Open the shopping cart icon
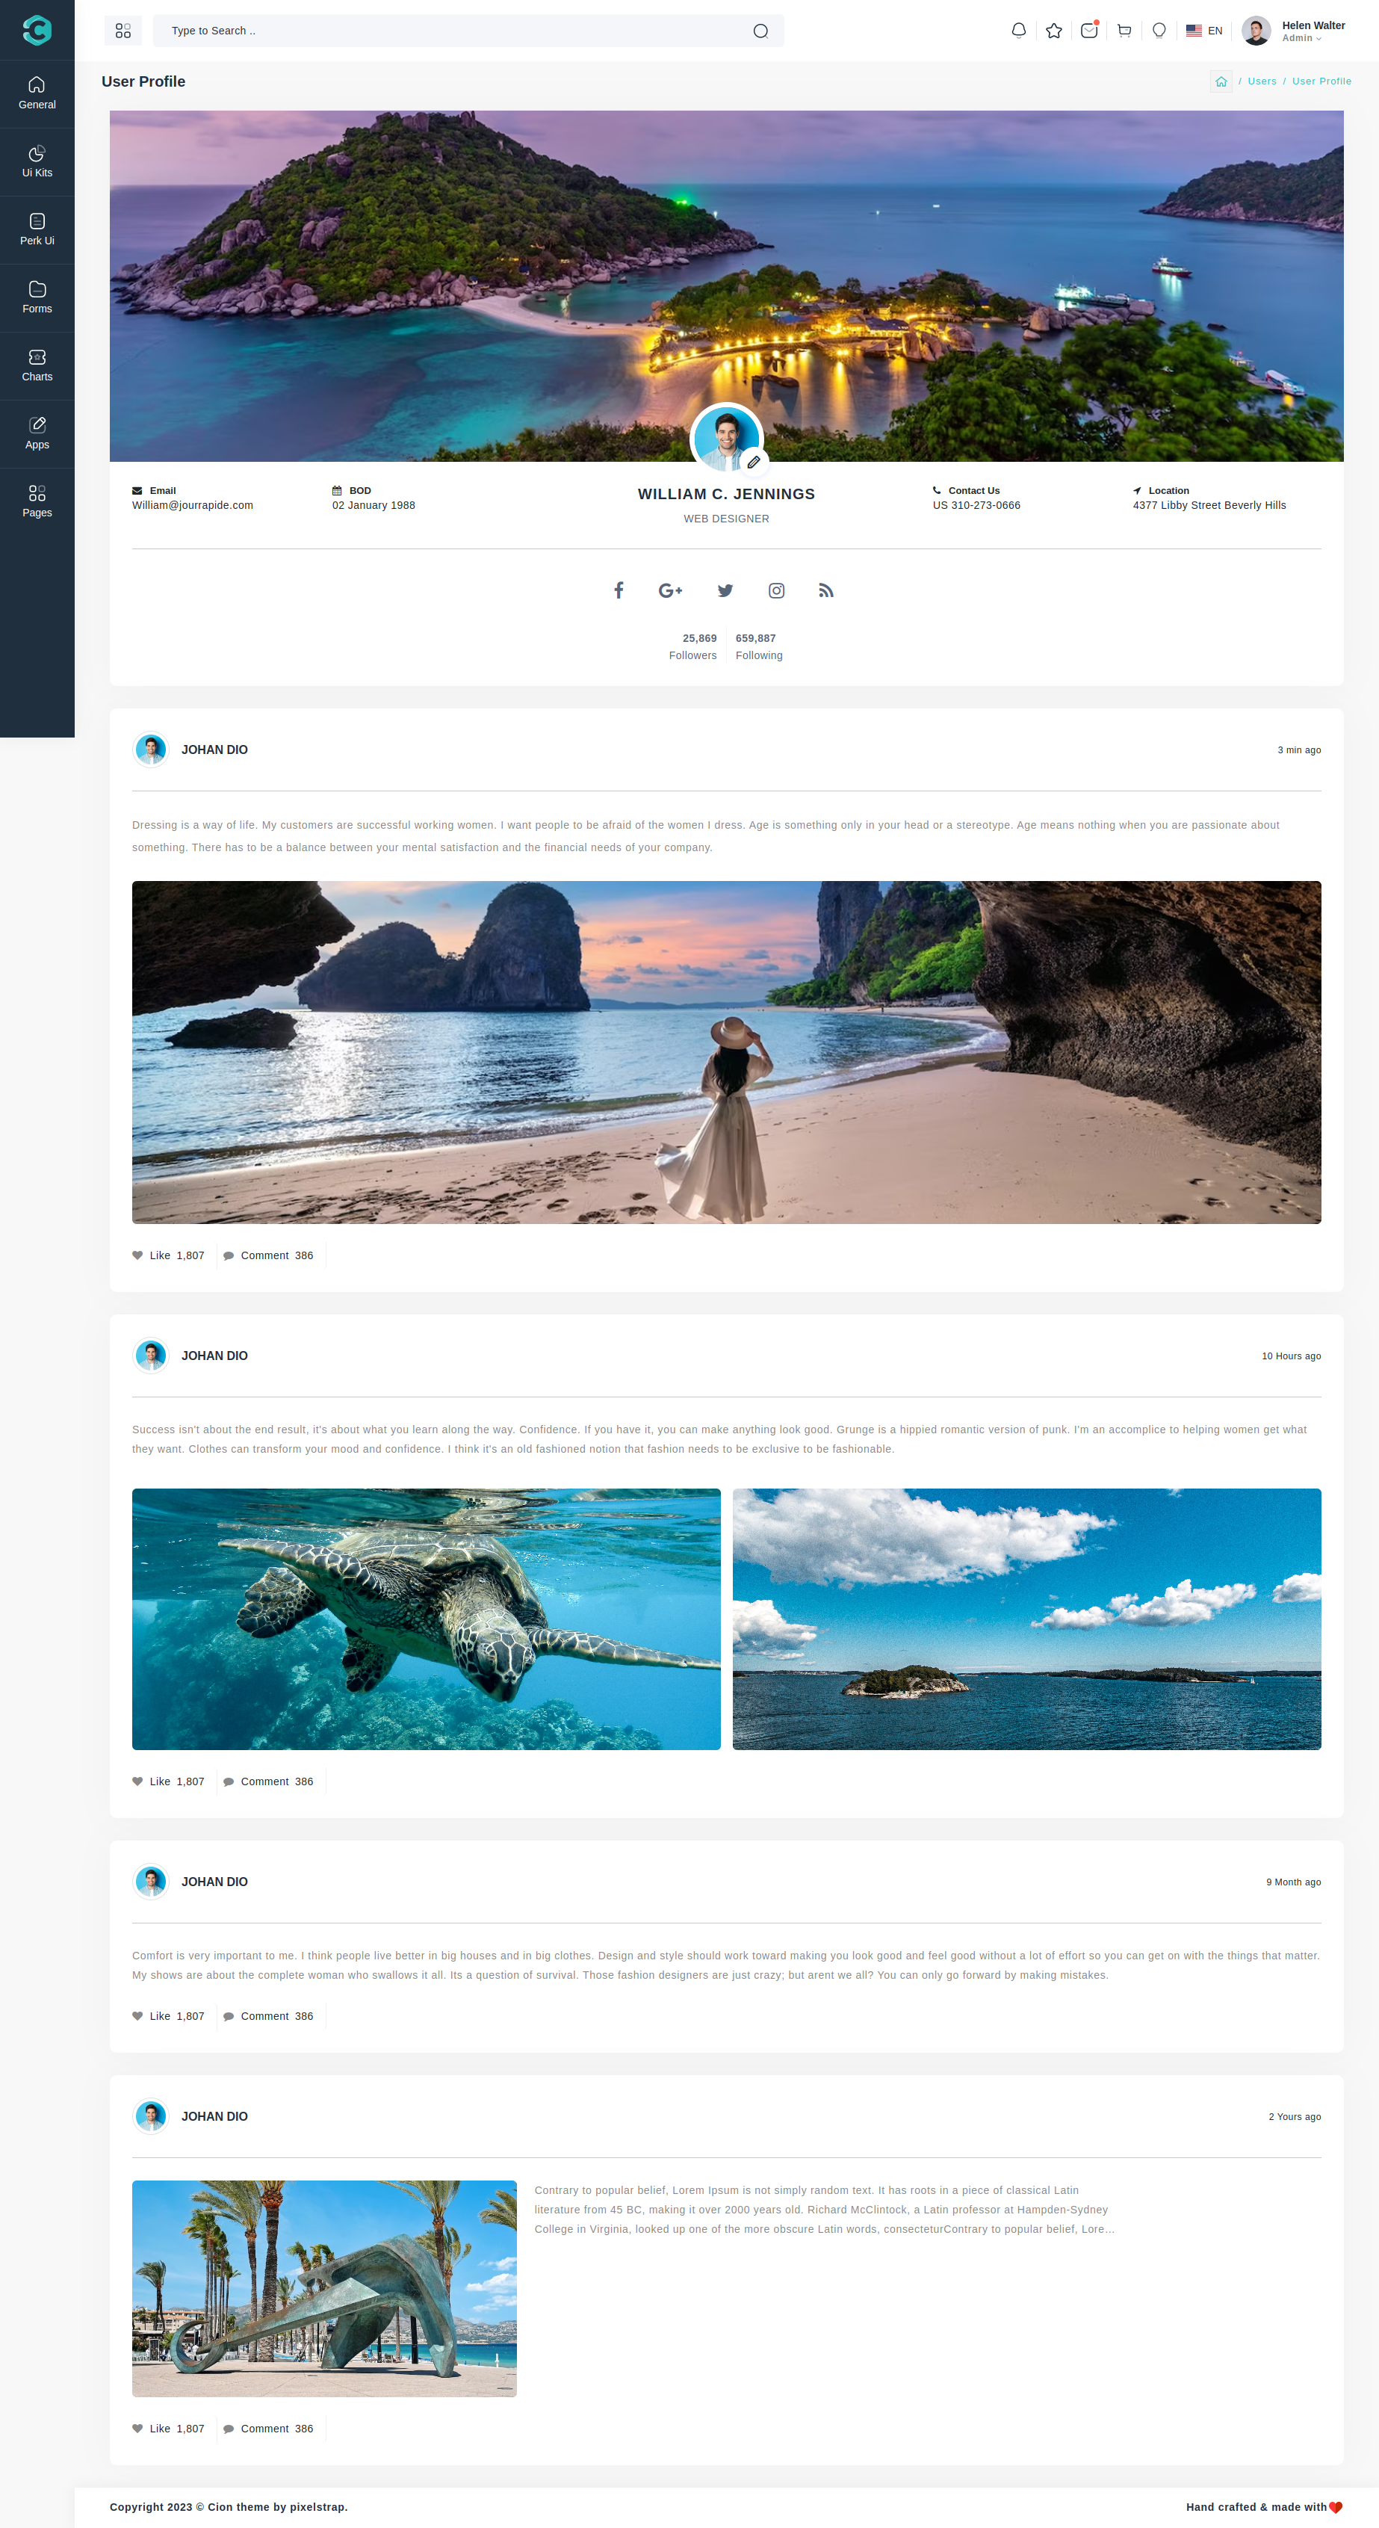Image resolution: width=1379 pixels, height=2528 pixels. point(1124,31)
